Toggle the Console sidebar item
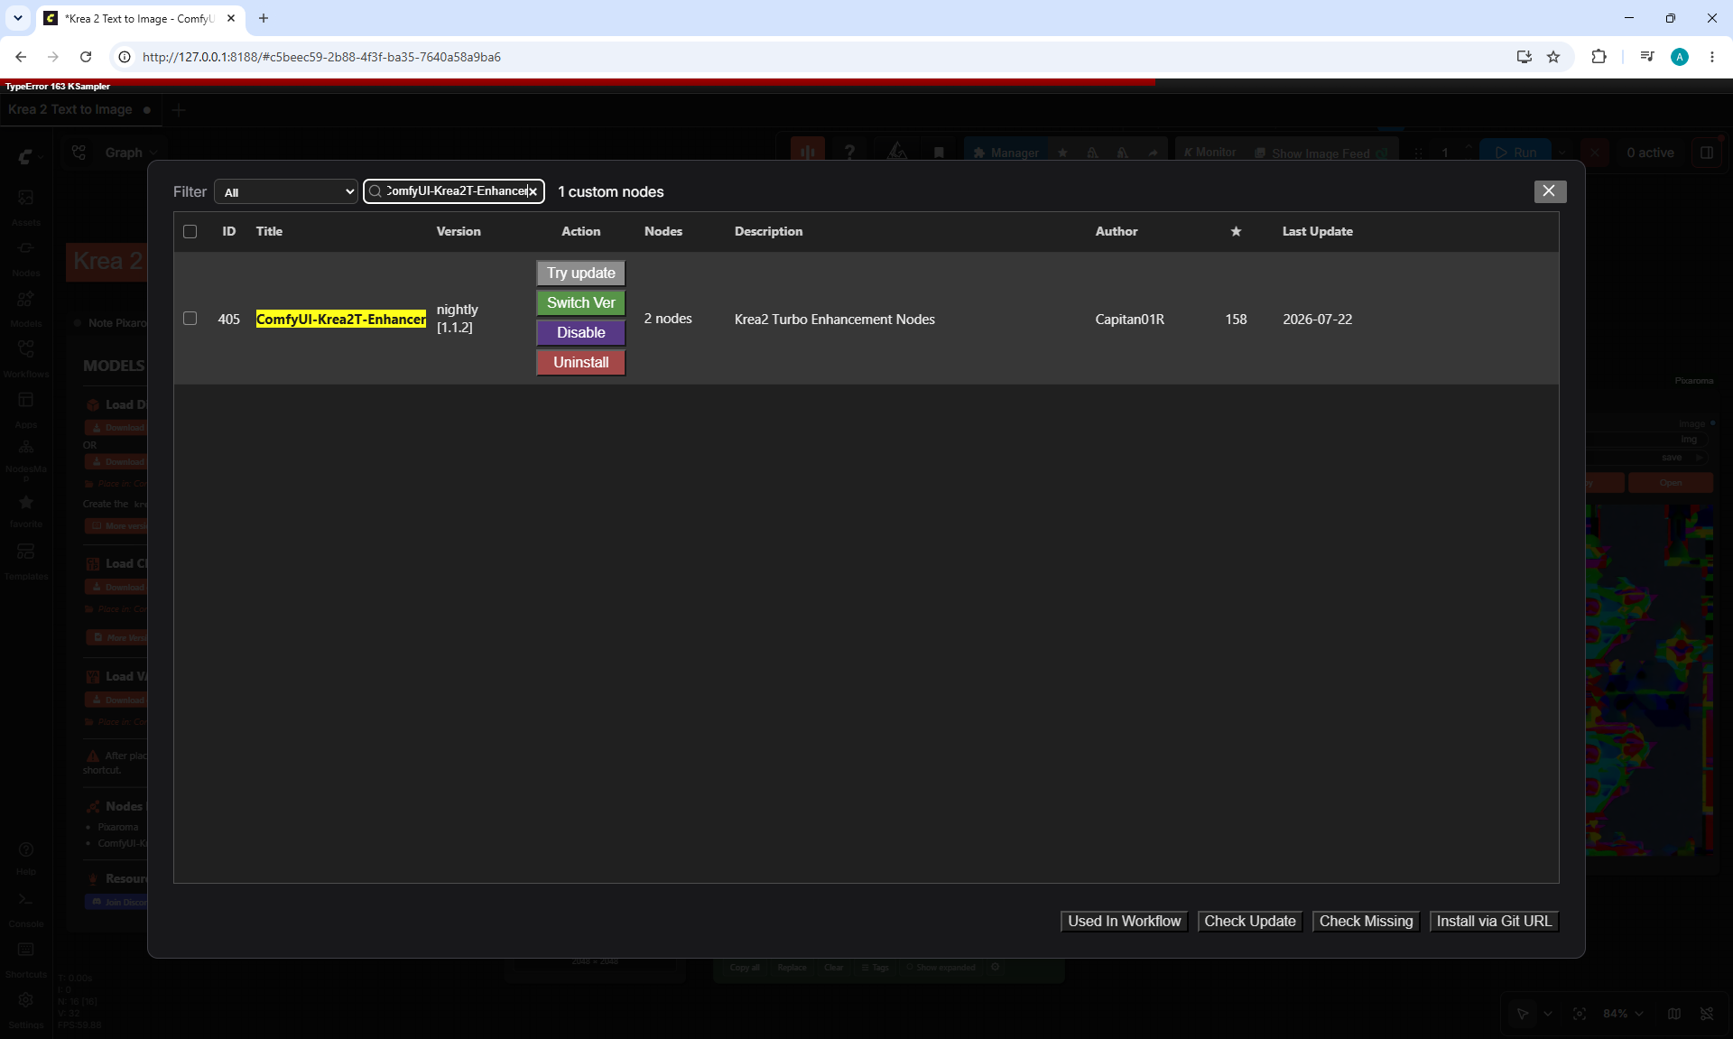The image size is (1733, 1039). tap(26, 909)
